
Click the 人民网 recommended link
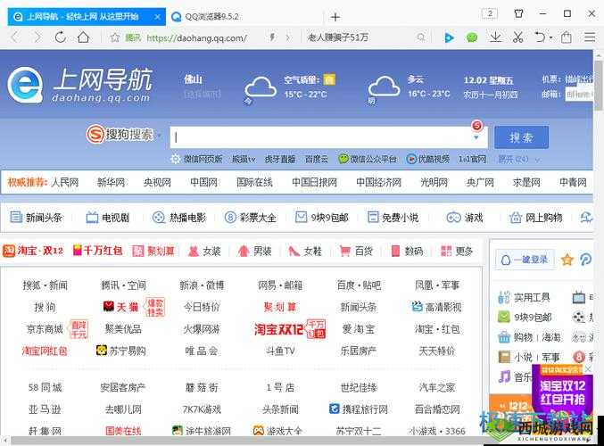pyautogui.click(x=65, y=182)
